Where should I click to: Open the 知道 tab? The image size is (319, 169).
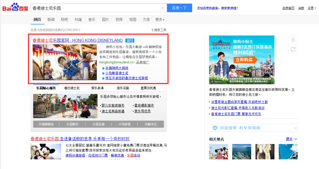point(78,19)
